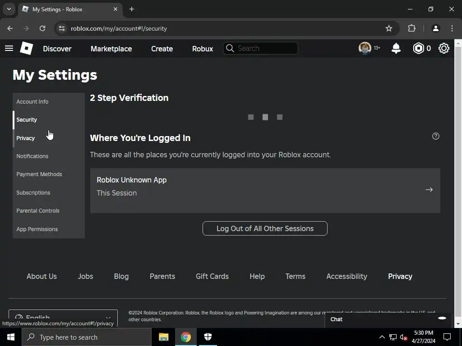Open the tab search dropdown arrow

9,9
